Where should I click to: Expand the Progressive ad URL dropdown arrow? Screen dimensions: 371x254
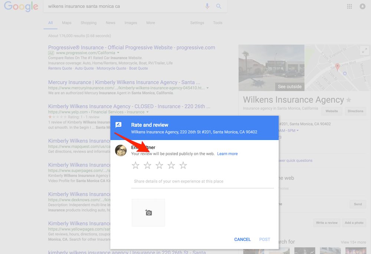coord(118,53)
